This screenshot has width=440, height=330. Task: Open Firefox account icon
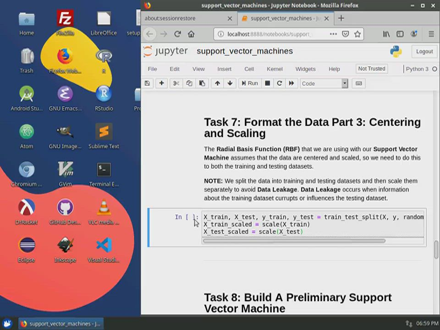pos(414,34)
